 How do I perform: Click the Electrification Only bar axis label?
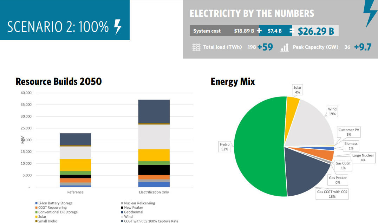[x=154, y=192]
